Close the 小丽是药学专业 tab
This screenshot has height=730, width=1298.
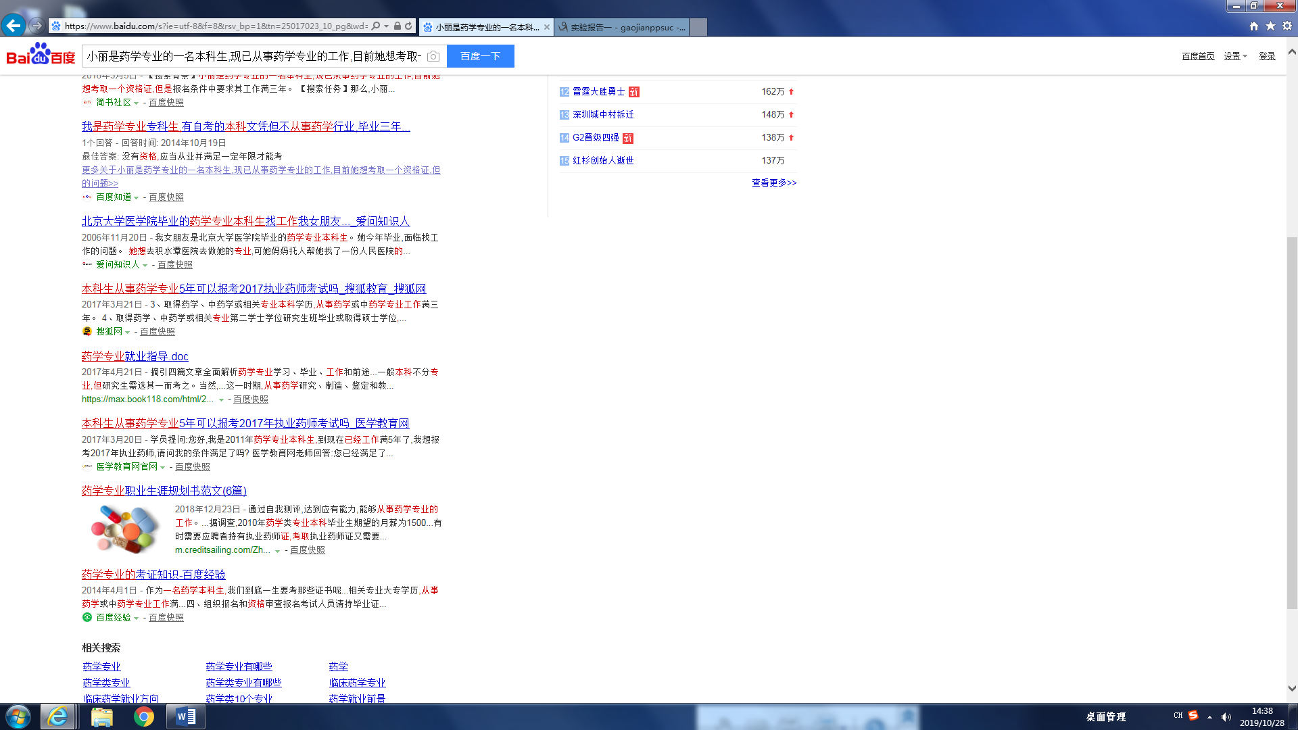tap(546, 27)
